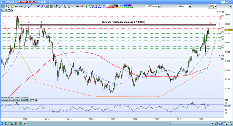Click the share icon in the bottom bar
Image resolution: width=233 pixels, height=126 pixels.
click(x=2, y=123)
